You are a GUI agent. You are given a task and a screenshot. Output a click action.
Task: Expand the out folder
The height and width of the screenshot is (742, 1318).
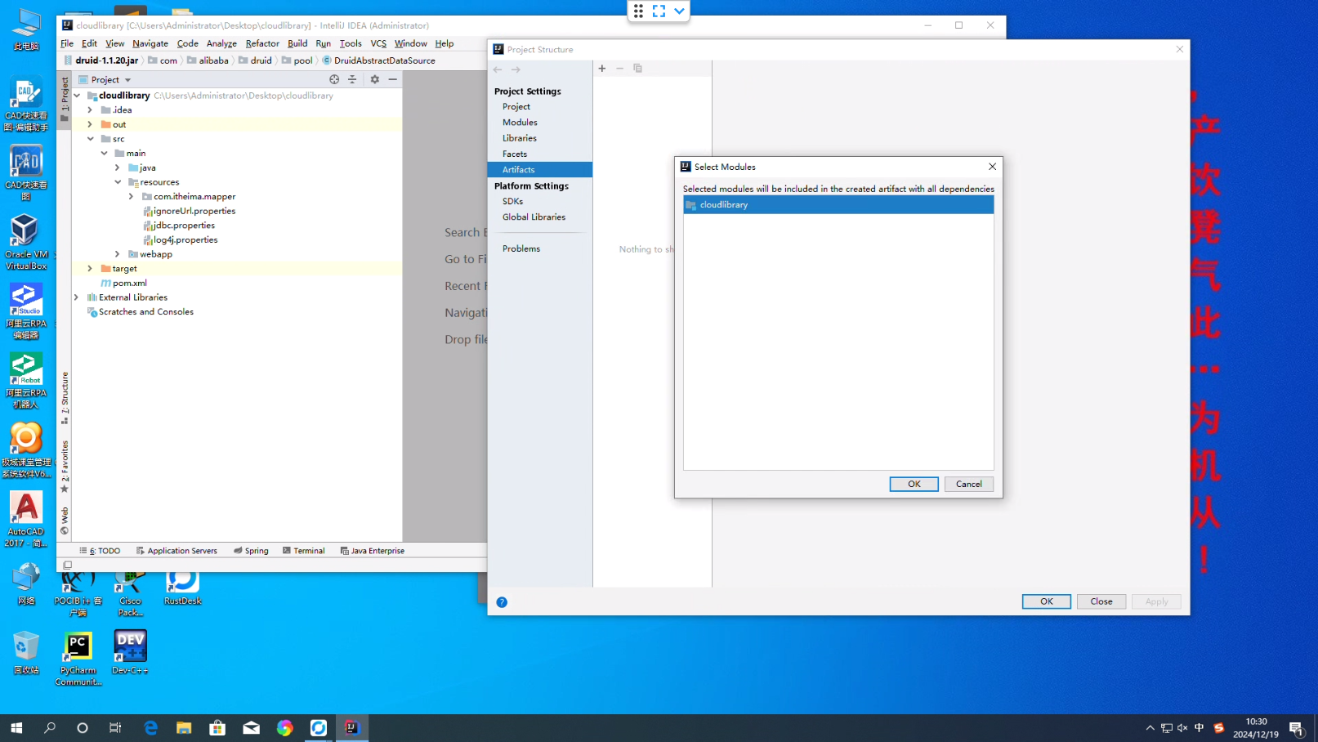click(x=90, y=125)
